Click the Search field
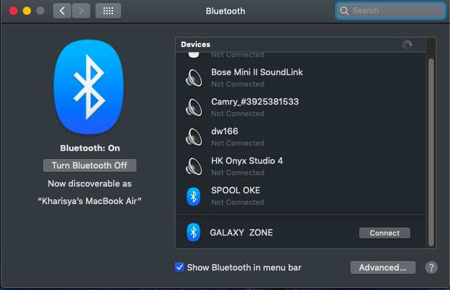Image resolution: width=450 pixels, height=290 pixels. pyautogui.click(x=391, y=11)
